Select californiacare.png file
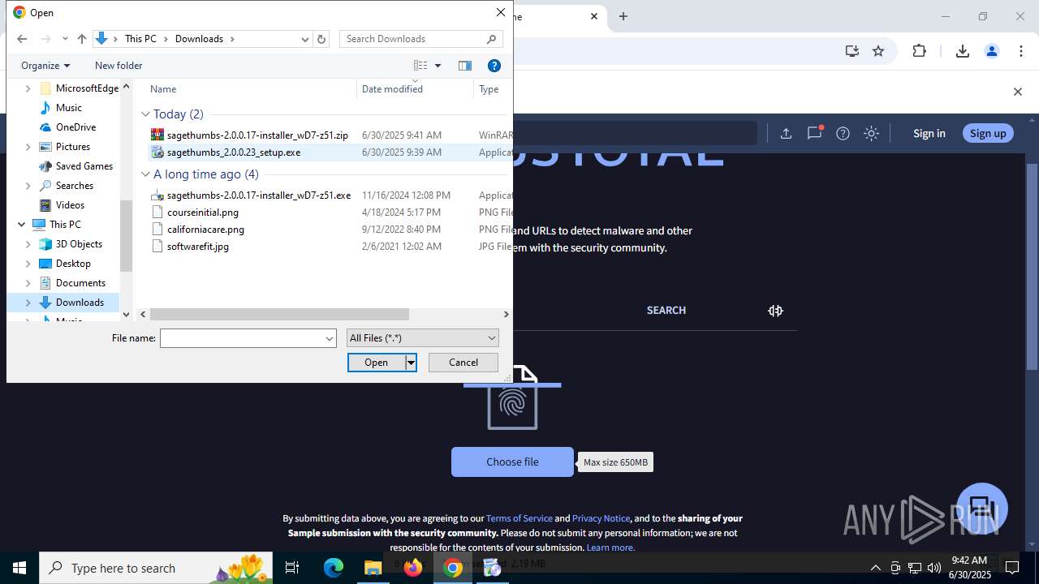This screenshot has height=584, width=1039. point(205,230)
